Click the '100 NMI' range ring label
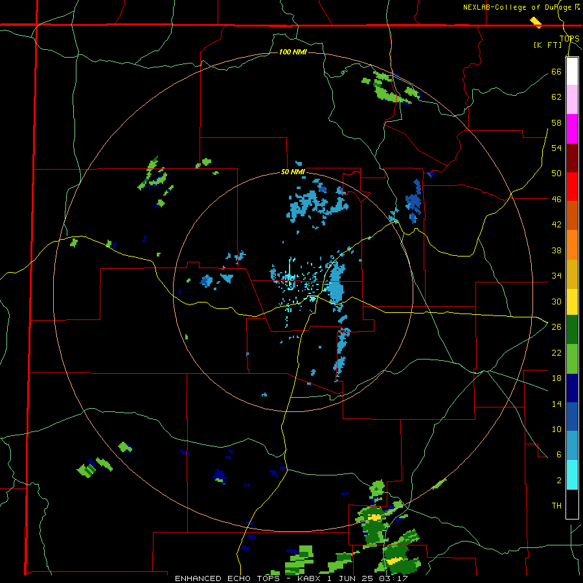The width and height of the screenshot is (583, 583). point(293,52)
